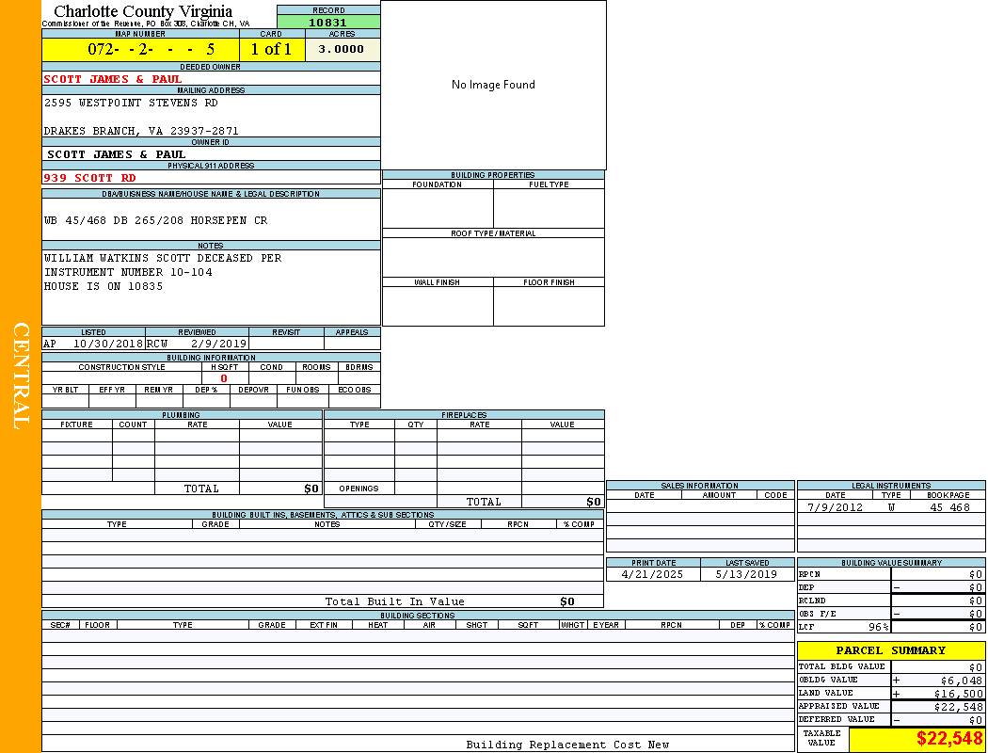
Task: Click the physical address 939 SCOTT RD
Action: [90, 178]
